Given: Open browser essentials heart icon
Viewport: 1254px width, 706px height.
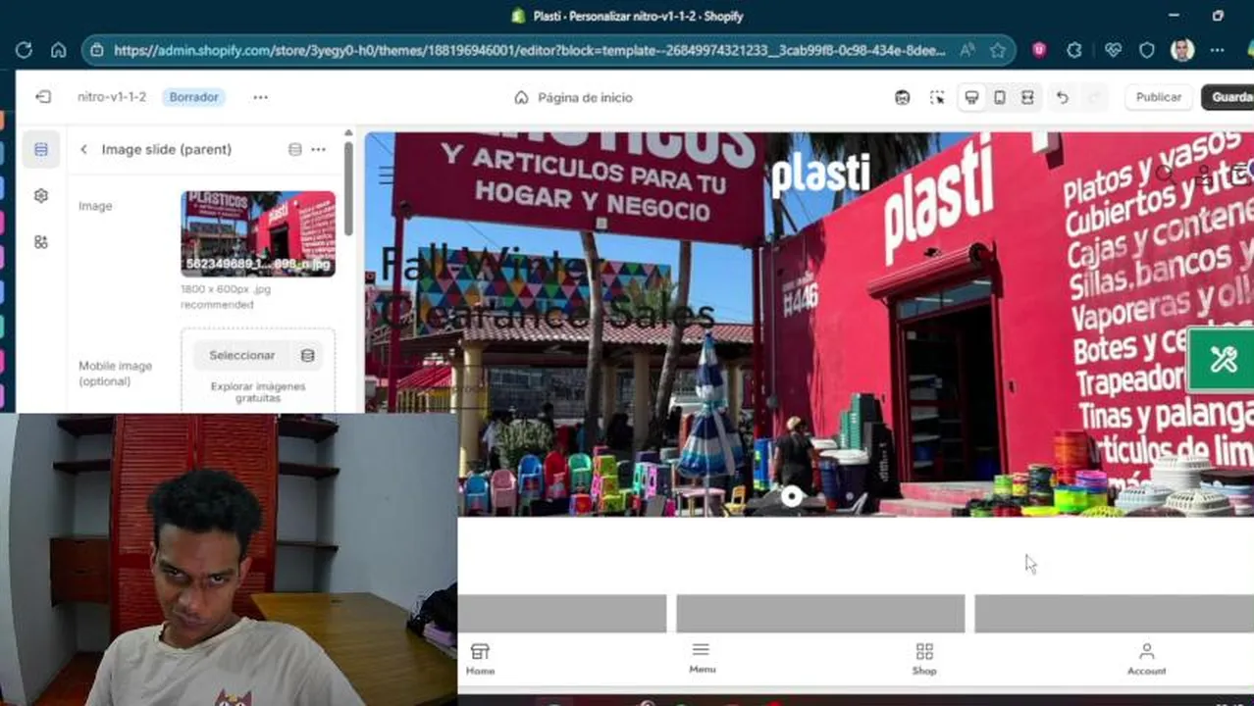Looking at the screenshot, I should click(x=1112, y=50).
